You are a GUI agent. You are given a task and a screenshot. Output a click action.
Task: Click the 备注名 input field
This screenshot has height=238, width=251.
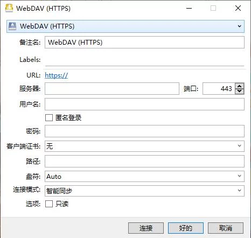pyautogui.click(x=144, y=43)
